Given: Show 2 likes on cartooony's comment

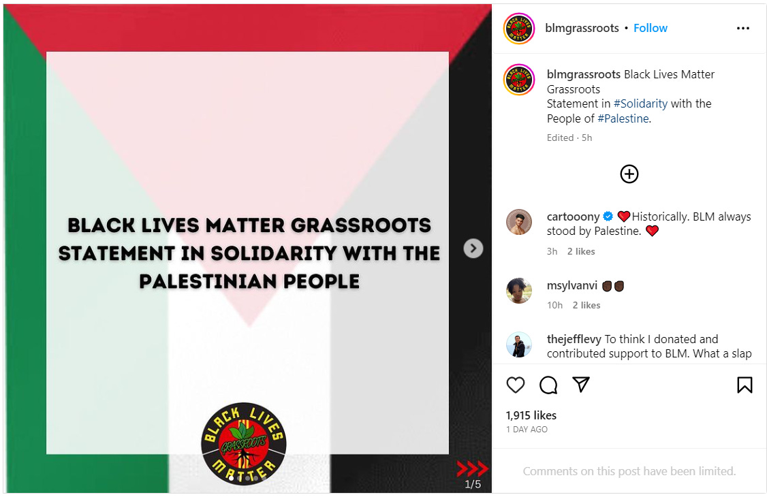Looking at the screenshot, I should click(x=581, y=251).
